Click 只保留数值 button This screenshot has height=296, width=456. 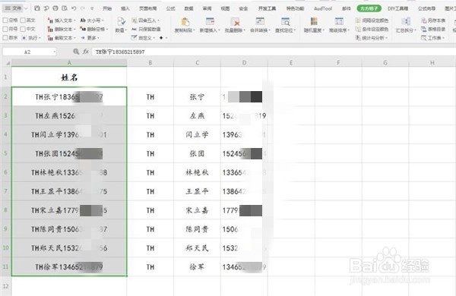point(146,29)
